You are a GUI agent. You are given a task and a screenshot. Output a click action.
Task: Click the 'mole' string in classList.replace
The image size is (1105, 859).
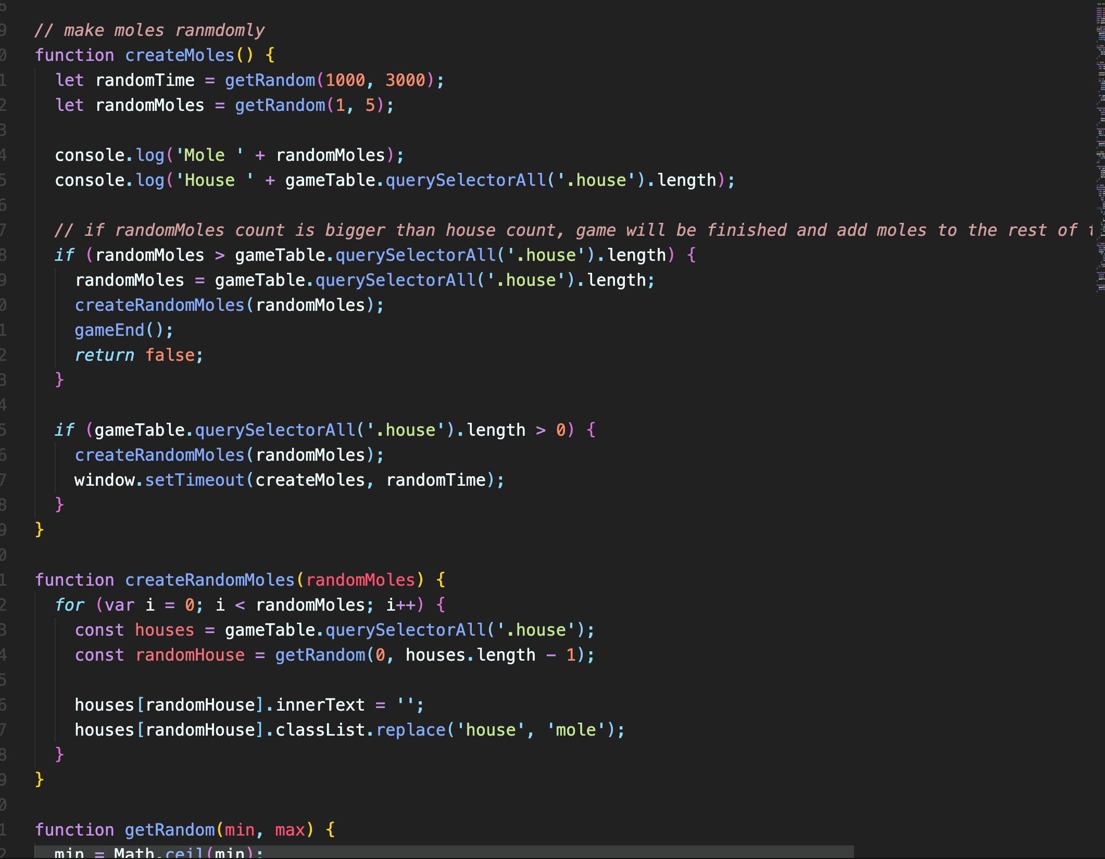(x=576, y=730)
